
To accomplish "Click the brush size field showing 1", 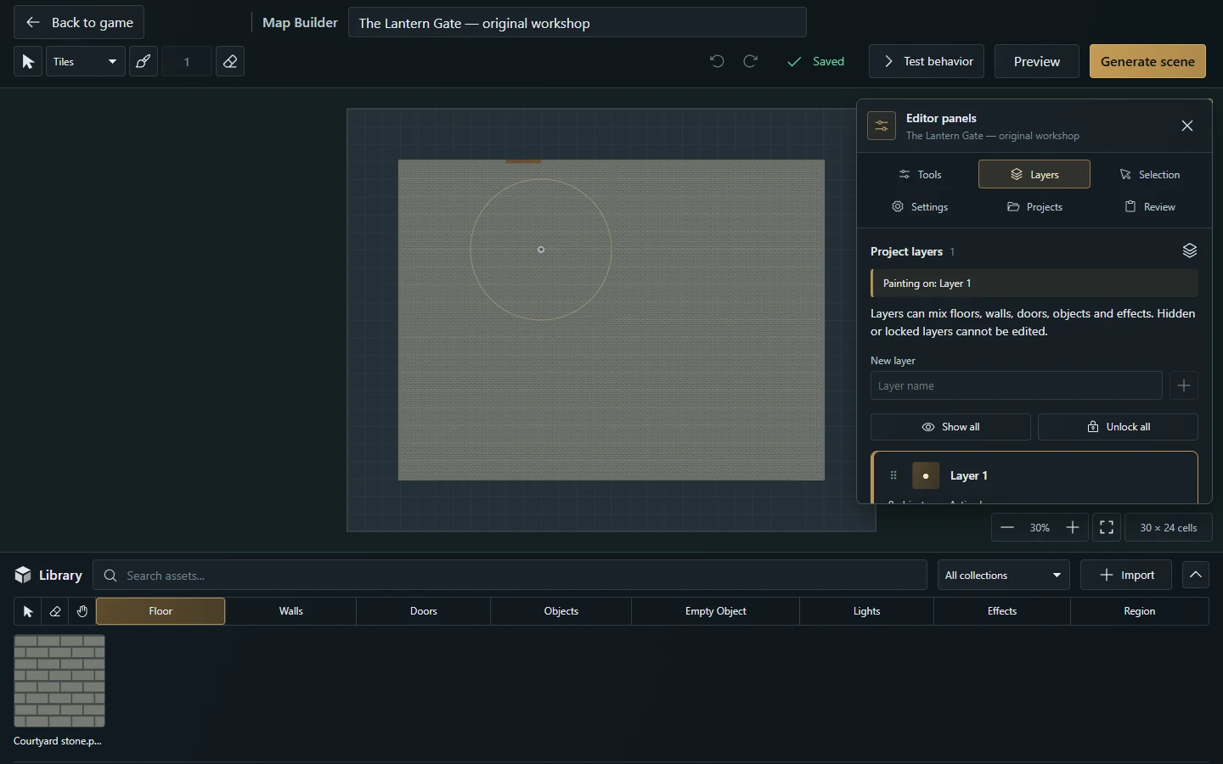I will tap(187, 61).
